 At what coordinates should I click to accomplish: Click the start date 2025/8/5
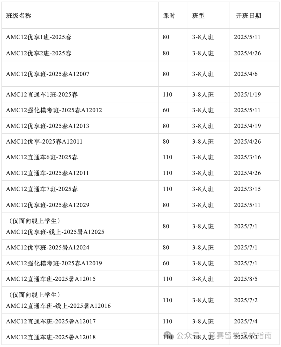tap(246, 279)
